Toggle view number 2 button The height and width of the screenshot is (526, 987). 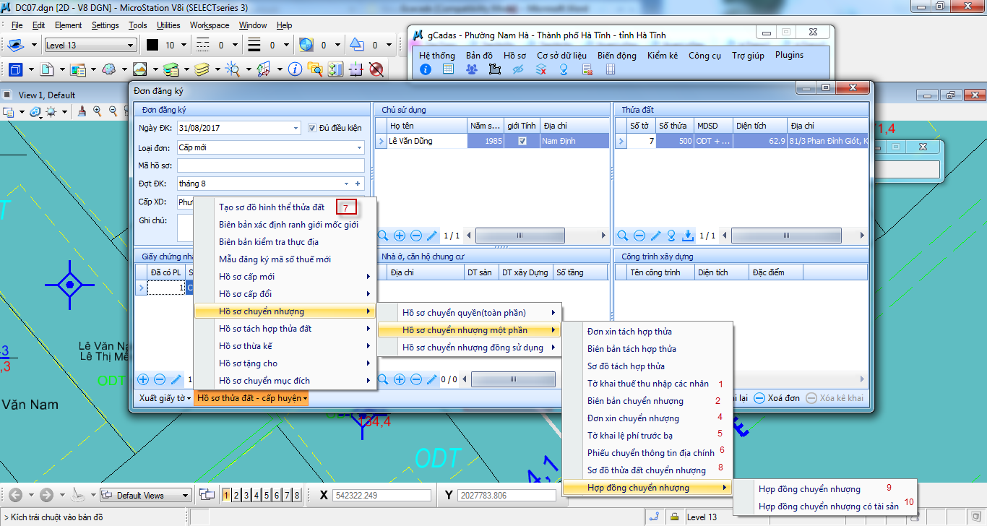(x=236, y=495)
